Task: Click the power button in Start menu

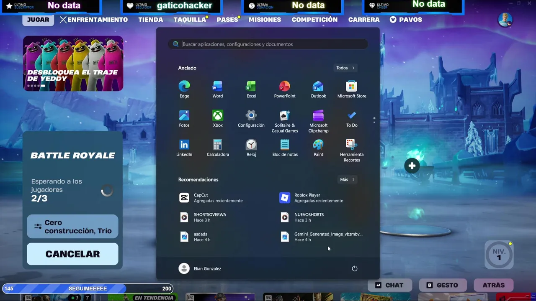Action: 355,268
